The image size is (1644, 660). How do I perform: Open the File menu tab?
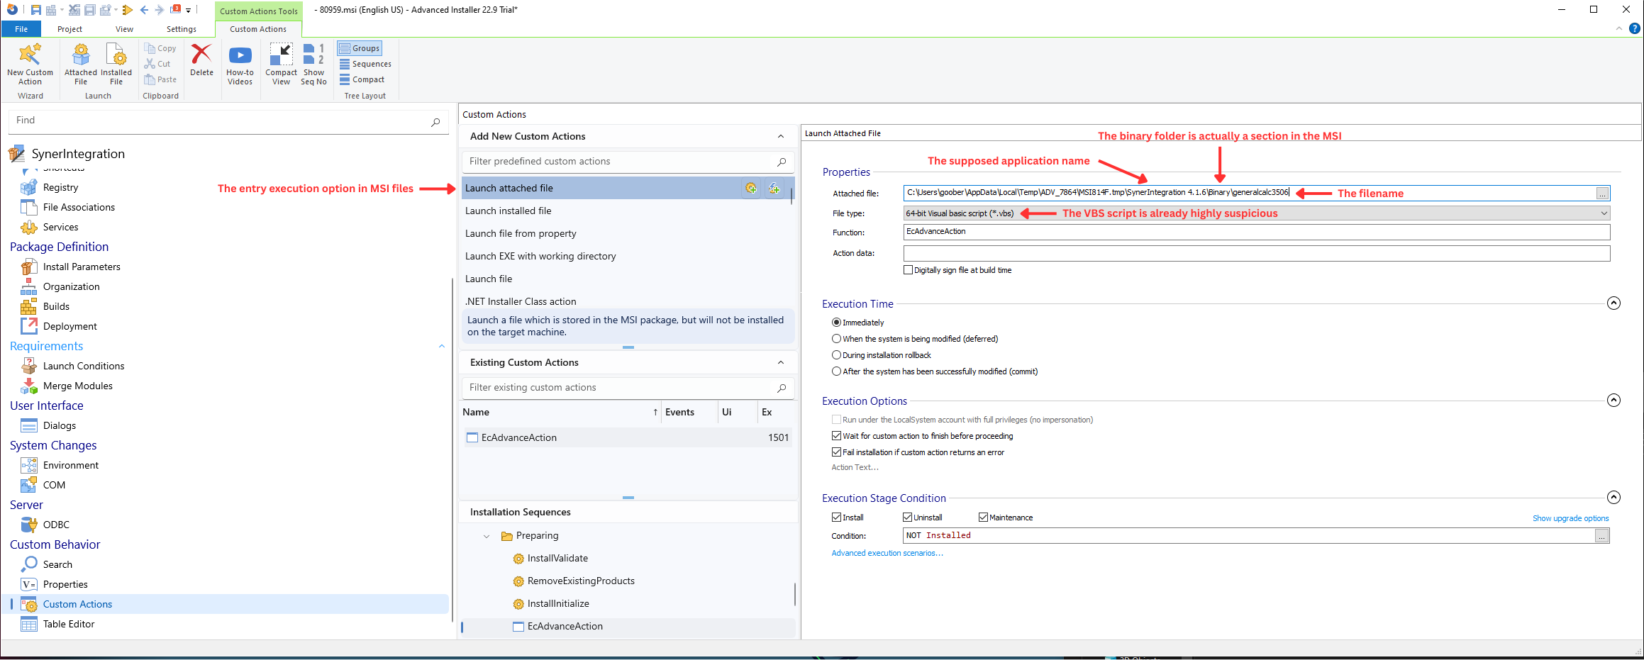[21, 29]
